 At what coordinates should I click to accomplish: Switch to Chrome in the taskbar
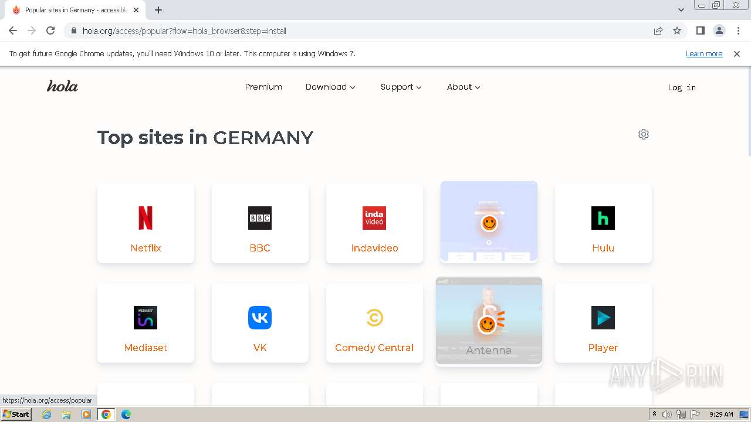106,414
